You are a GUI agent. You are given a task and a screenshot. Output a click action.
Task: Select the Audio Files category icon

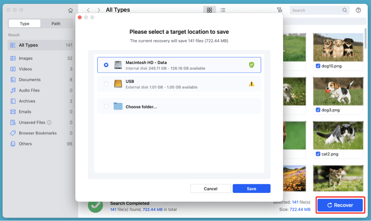pos(14,90)
